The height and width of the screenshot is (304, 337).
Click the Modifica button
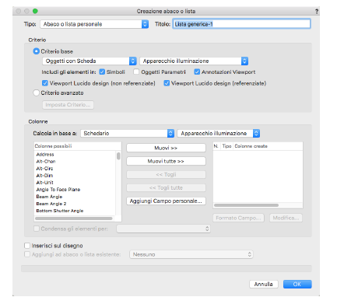point(286,218)
